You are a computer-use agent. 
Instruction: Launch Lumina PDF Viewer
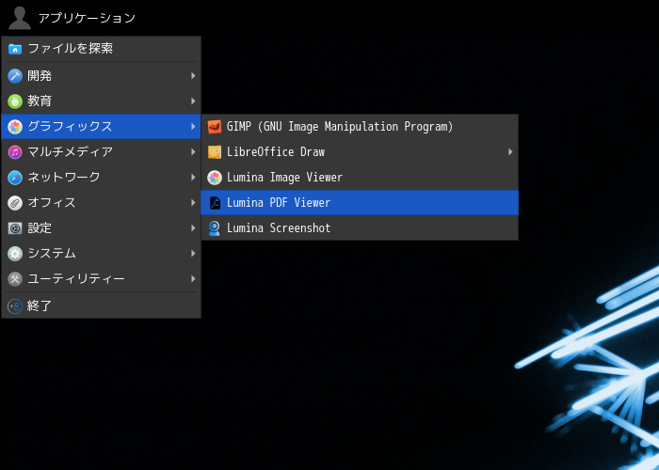click(x=360, y=203)
